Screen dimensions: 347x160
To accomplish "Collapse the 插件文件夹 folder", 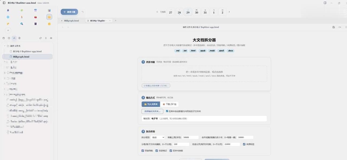I will pyautogui.click(x=5, y=46).
